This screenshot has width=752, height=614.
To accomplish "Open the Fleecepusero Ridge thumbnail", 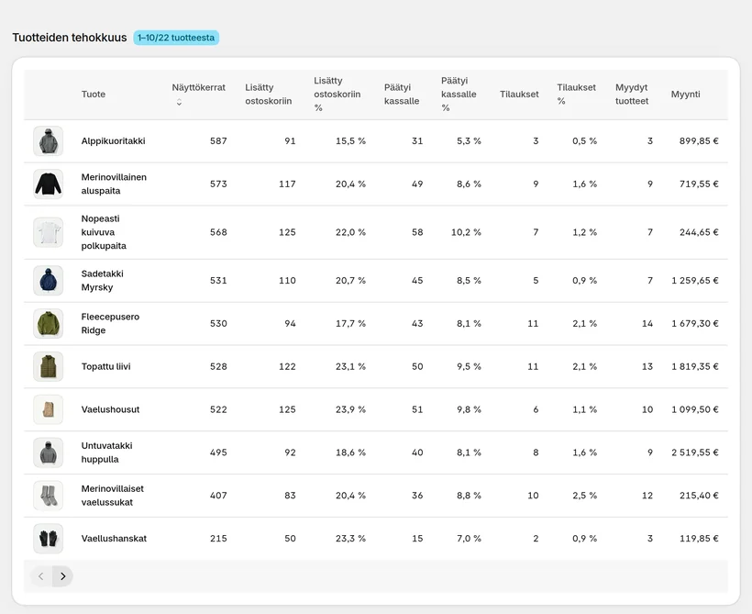I will pyautogui.click(x=48, y=324).
